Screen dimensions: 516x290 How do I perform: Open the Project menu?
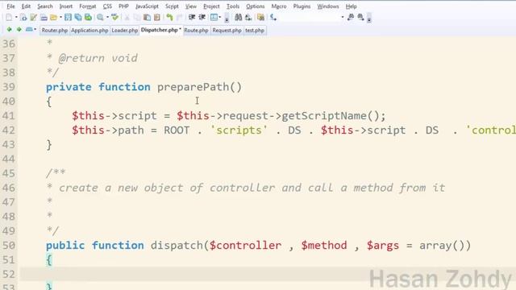pos(211,6)
